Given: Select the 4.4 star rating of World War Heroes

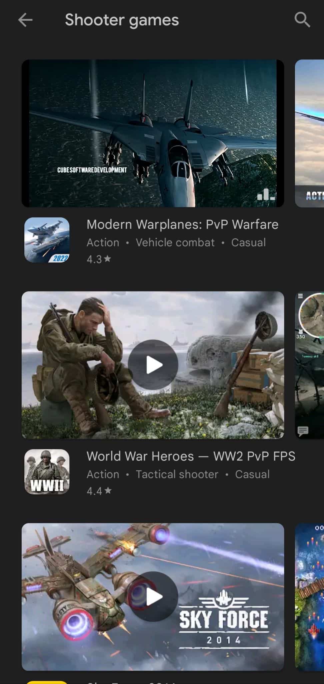Looking at the screenshot, I should (x=99, y=491).
